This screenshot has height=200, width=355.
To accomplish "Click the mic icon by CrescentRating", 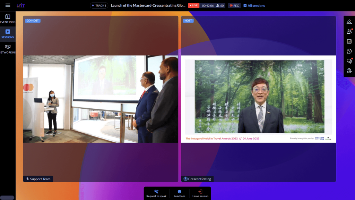I will coord(185,179).
